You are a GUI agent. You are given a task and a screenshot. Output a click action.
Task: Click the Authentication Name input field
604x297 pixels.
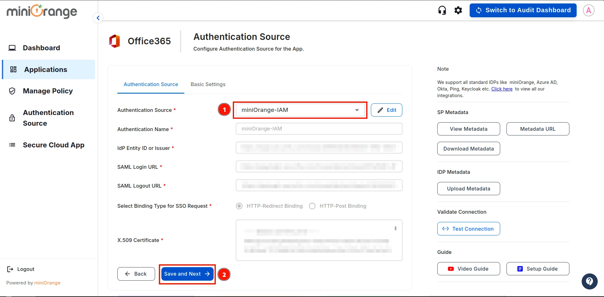[319, 129]
